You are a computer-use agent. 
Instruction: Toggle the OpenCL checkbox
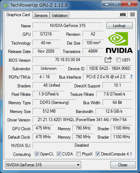pos(37,154)
